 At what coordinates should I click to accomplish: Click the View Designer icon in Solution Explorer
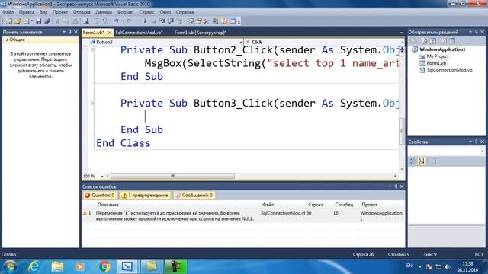[452, 40]
